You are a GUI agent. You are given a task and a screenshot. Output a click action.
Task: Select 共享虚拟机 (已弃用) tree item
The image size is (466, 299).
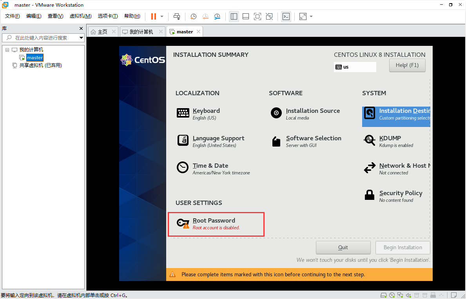40,65
